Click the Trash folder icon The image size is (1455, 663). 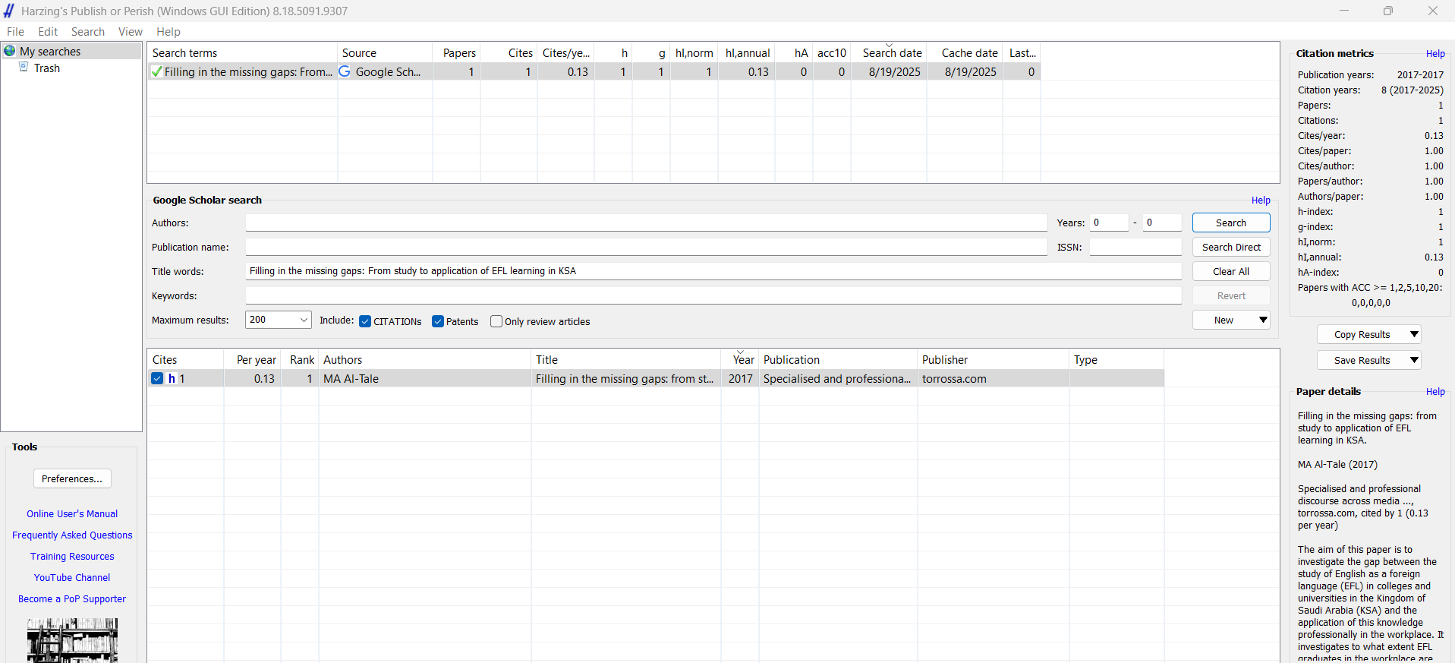[x=24, y=68]
